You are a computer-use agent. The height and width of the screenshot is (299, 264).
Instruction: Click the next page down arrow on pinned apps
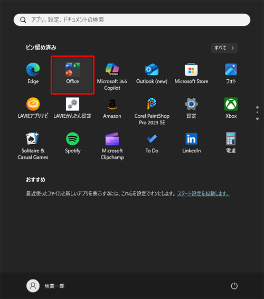click(x=257, y=119)
